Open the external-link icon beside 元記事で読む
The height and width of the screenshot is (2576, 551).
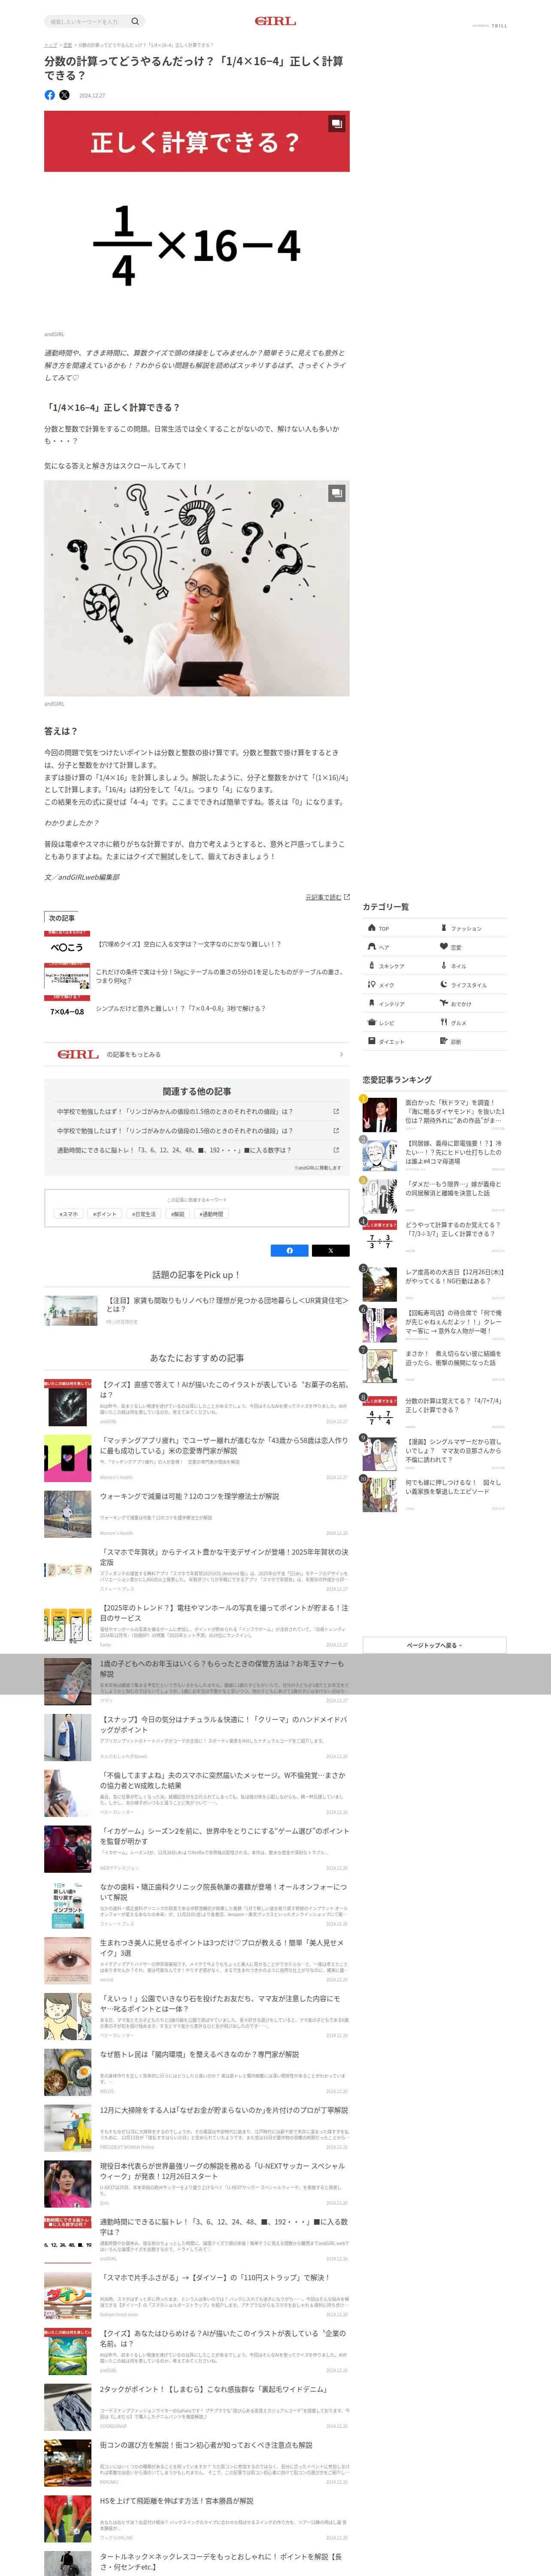click(347, 897)
